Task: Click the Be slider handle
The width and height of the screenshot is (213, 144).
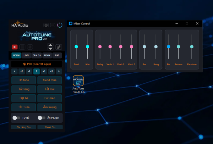Action: click(169, 47)
